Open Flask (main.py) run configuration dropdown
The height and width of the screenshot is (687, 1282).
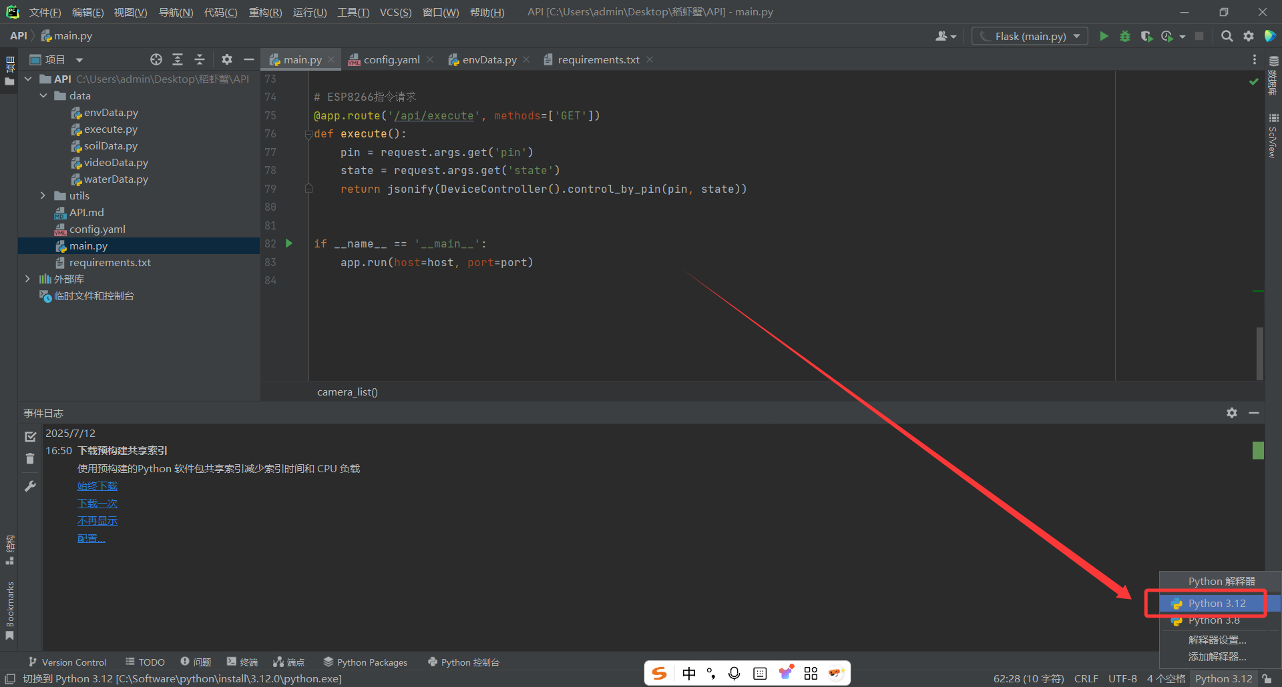point(1030,36)
